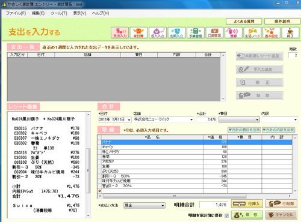Open the ファイル(F) menu
The width and height of the screenshot is (301, 222).
(x=16, y=13)
